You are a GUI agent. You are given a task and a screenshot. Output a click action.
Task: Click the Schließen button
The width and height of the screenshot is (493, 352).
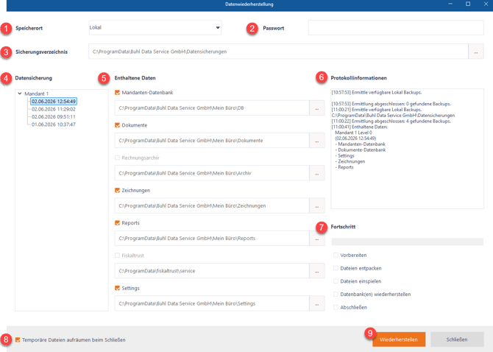point(457,339)
